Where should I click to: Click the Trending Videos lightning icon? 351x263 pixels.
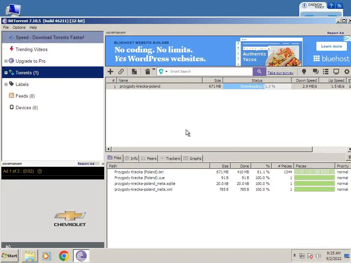[x=11, y=49]
